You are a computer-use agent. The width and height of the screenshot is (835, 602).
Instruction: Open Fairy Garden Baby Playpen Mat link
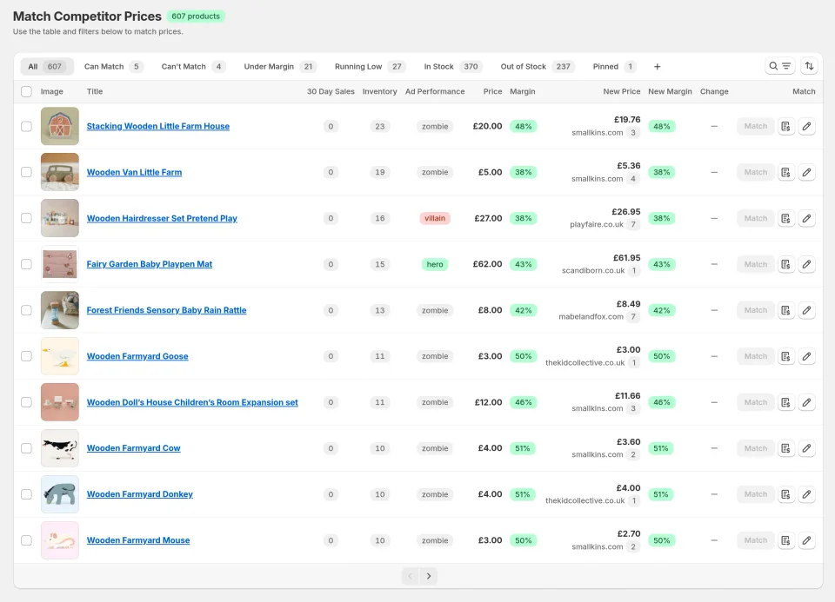149,264
